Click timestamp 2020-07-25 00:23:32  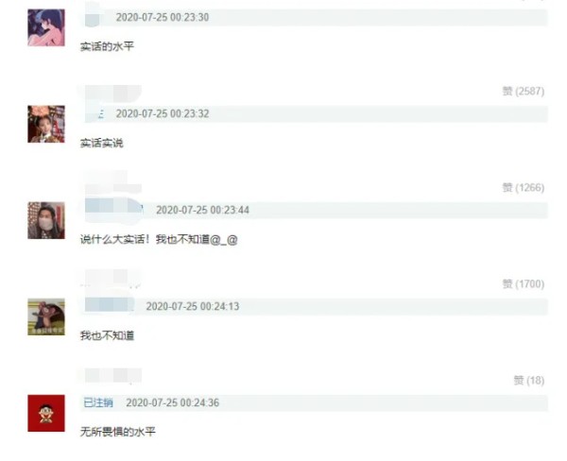[x=163, y=113]
